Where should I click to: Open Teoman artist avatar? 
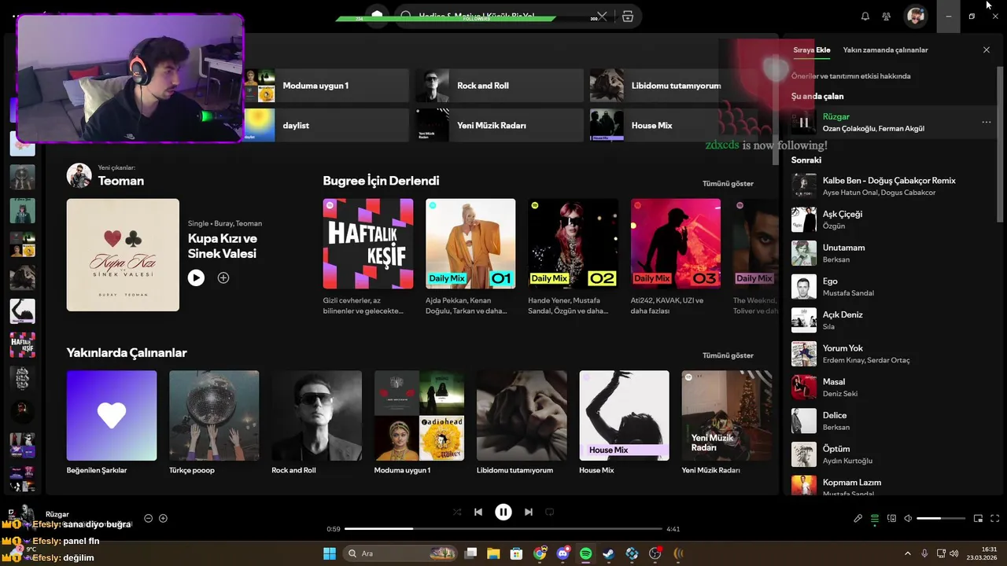79,175
